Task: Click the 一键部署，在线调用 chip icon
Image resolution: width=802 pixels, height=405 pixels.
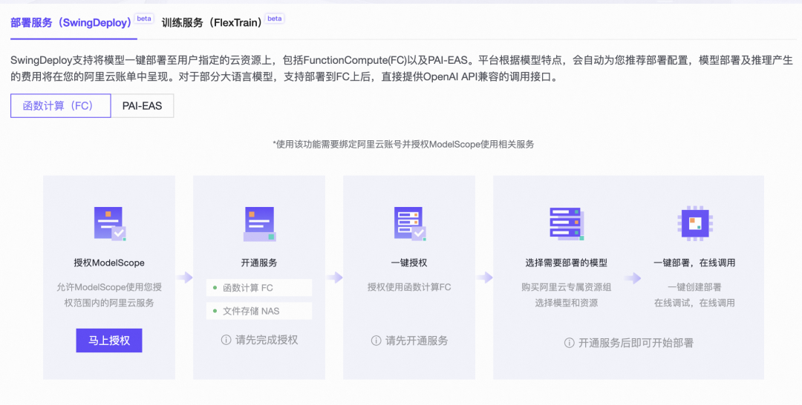Action: 694,223
